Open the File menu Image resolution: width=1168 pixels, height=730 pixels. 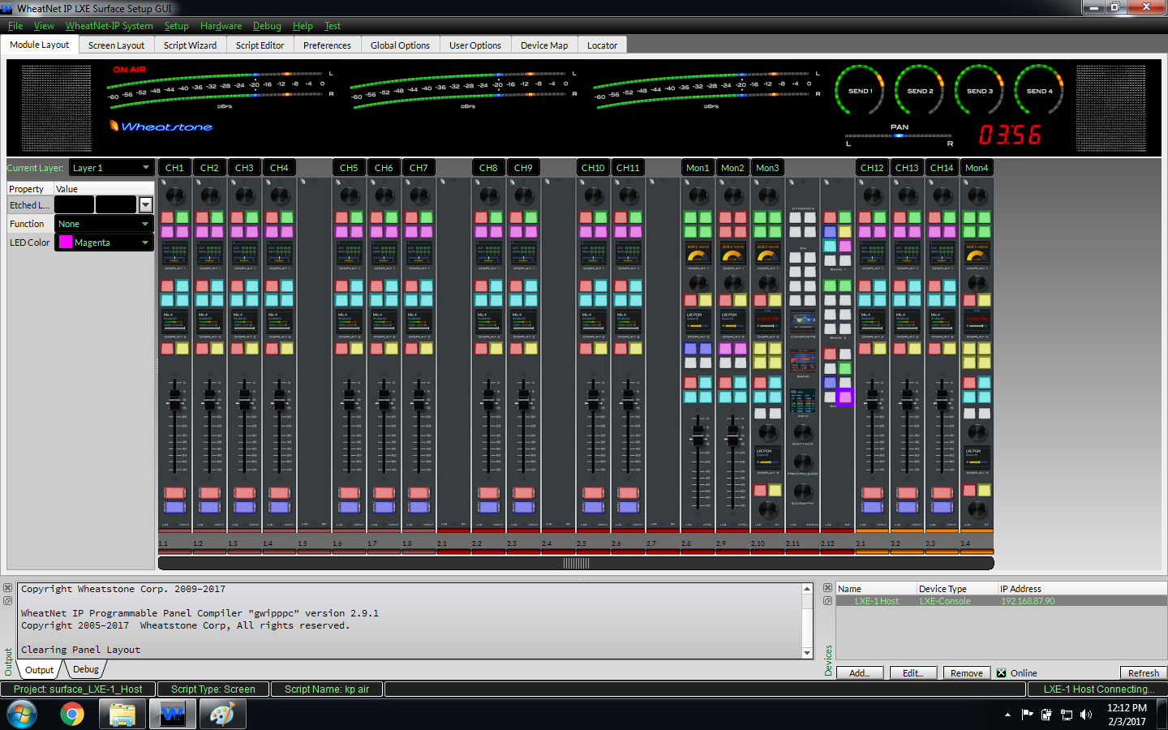pos(15,26)
